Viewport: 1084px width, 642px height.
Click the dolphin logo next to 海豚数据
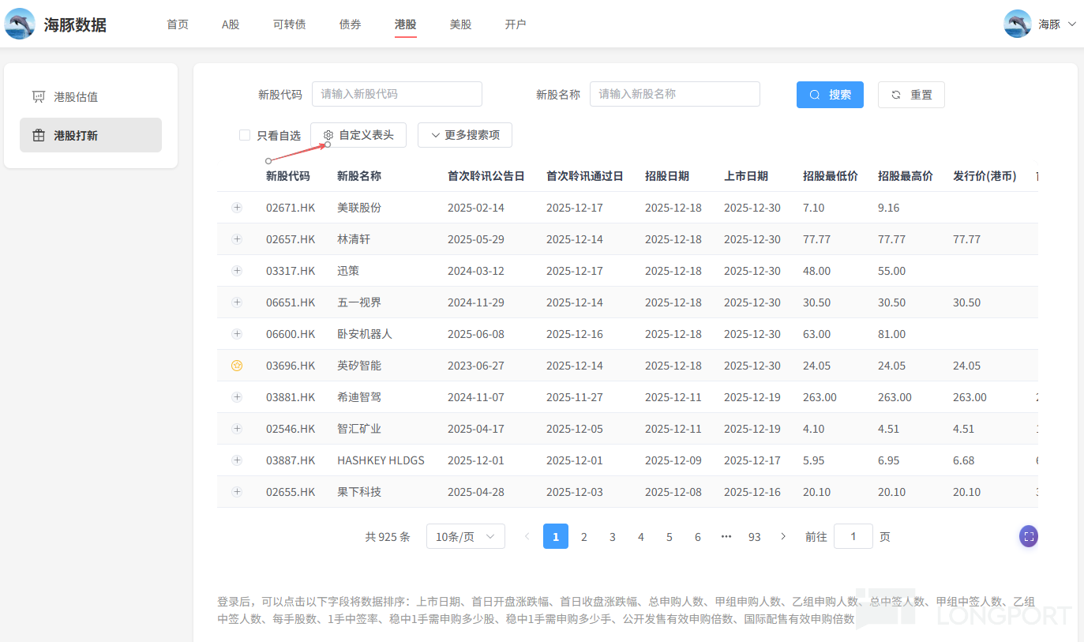tap(20, 24)
